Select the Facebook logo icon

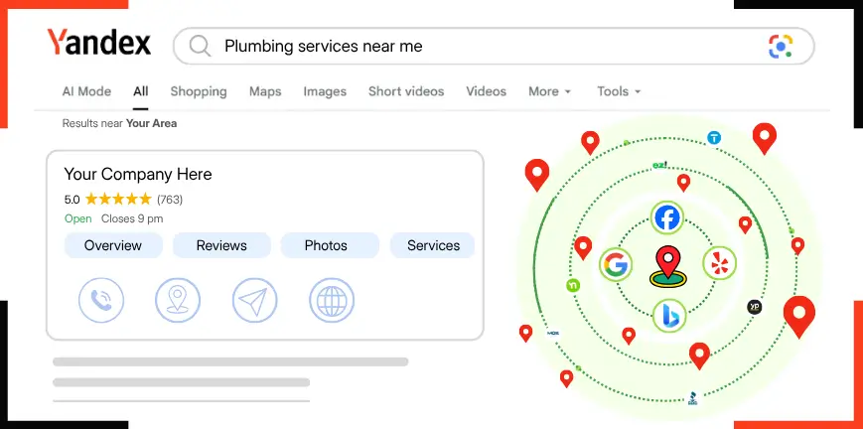point(667,217)
